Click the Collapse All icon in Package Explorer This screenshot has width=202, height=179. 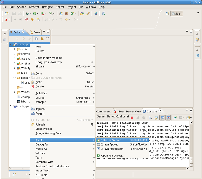(36, 39)
